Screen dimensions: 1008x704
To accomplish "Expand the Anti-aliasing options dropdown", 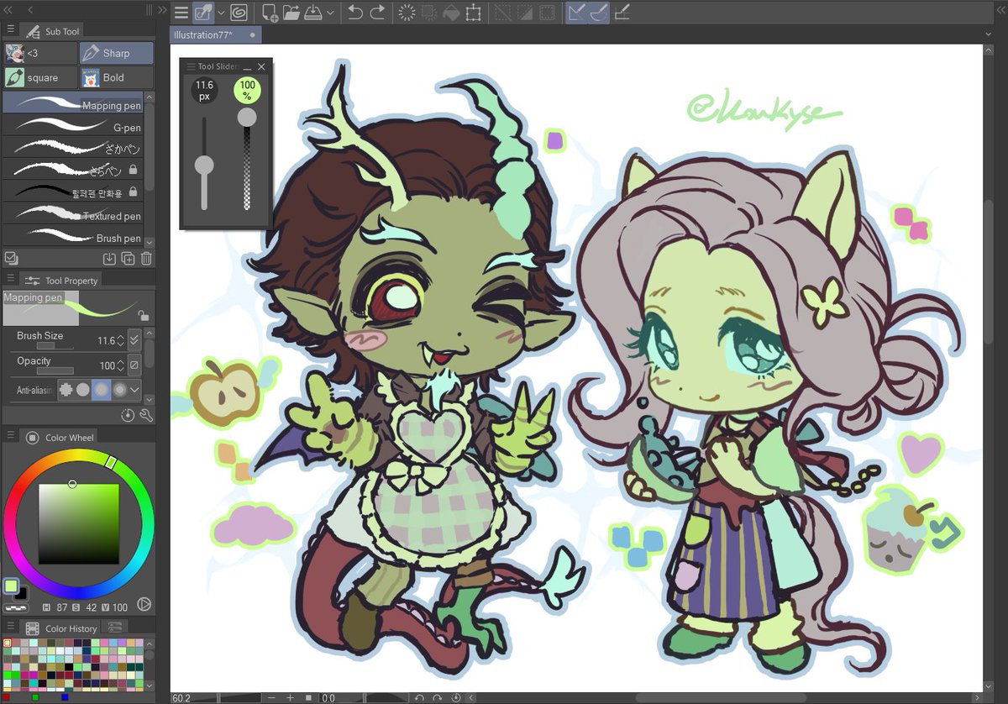I will (134, 390).
